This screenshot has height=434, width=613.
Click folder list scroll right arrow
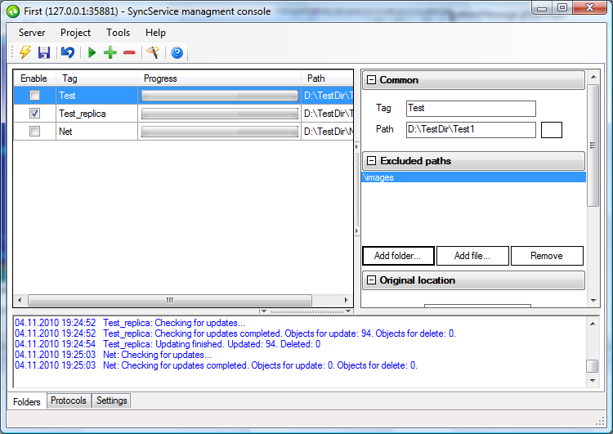point(347,300)
